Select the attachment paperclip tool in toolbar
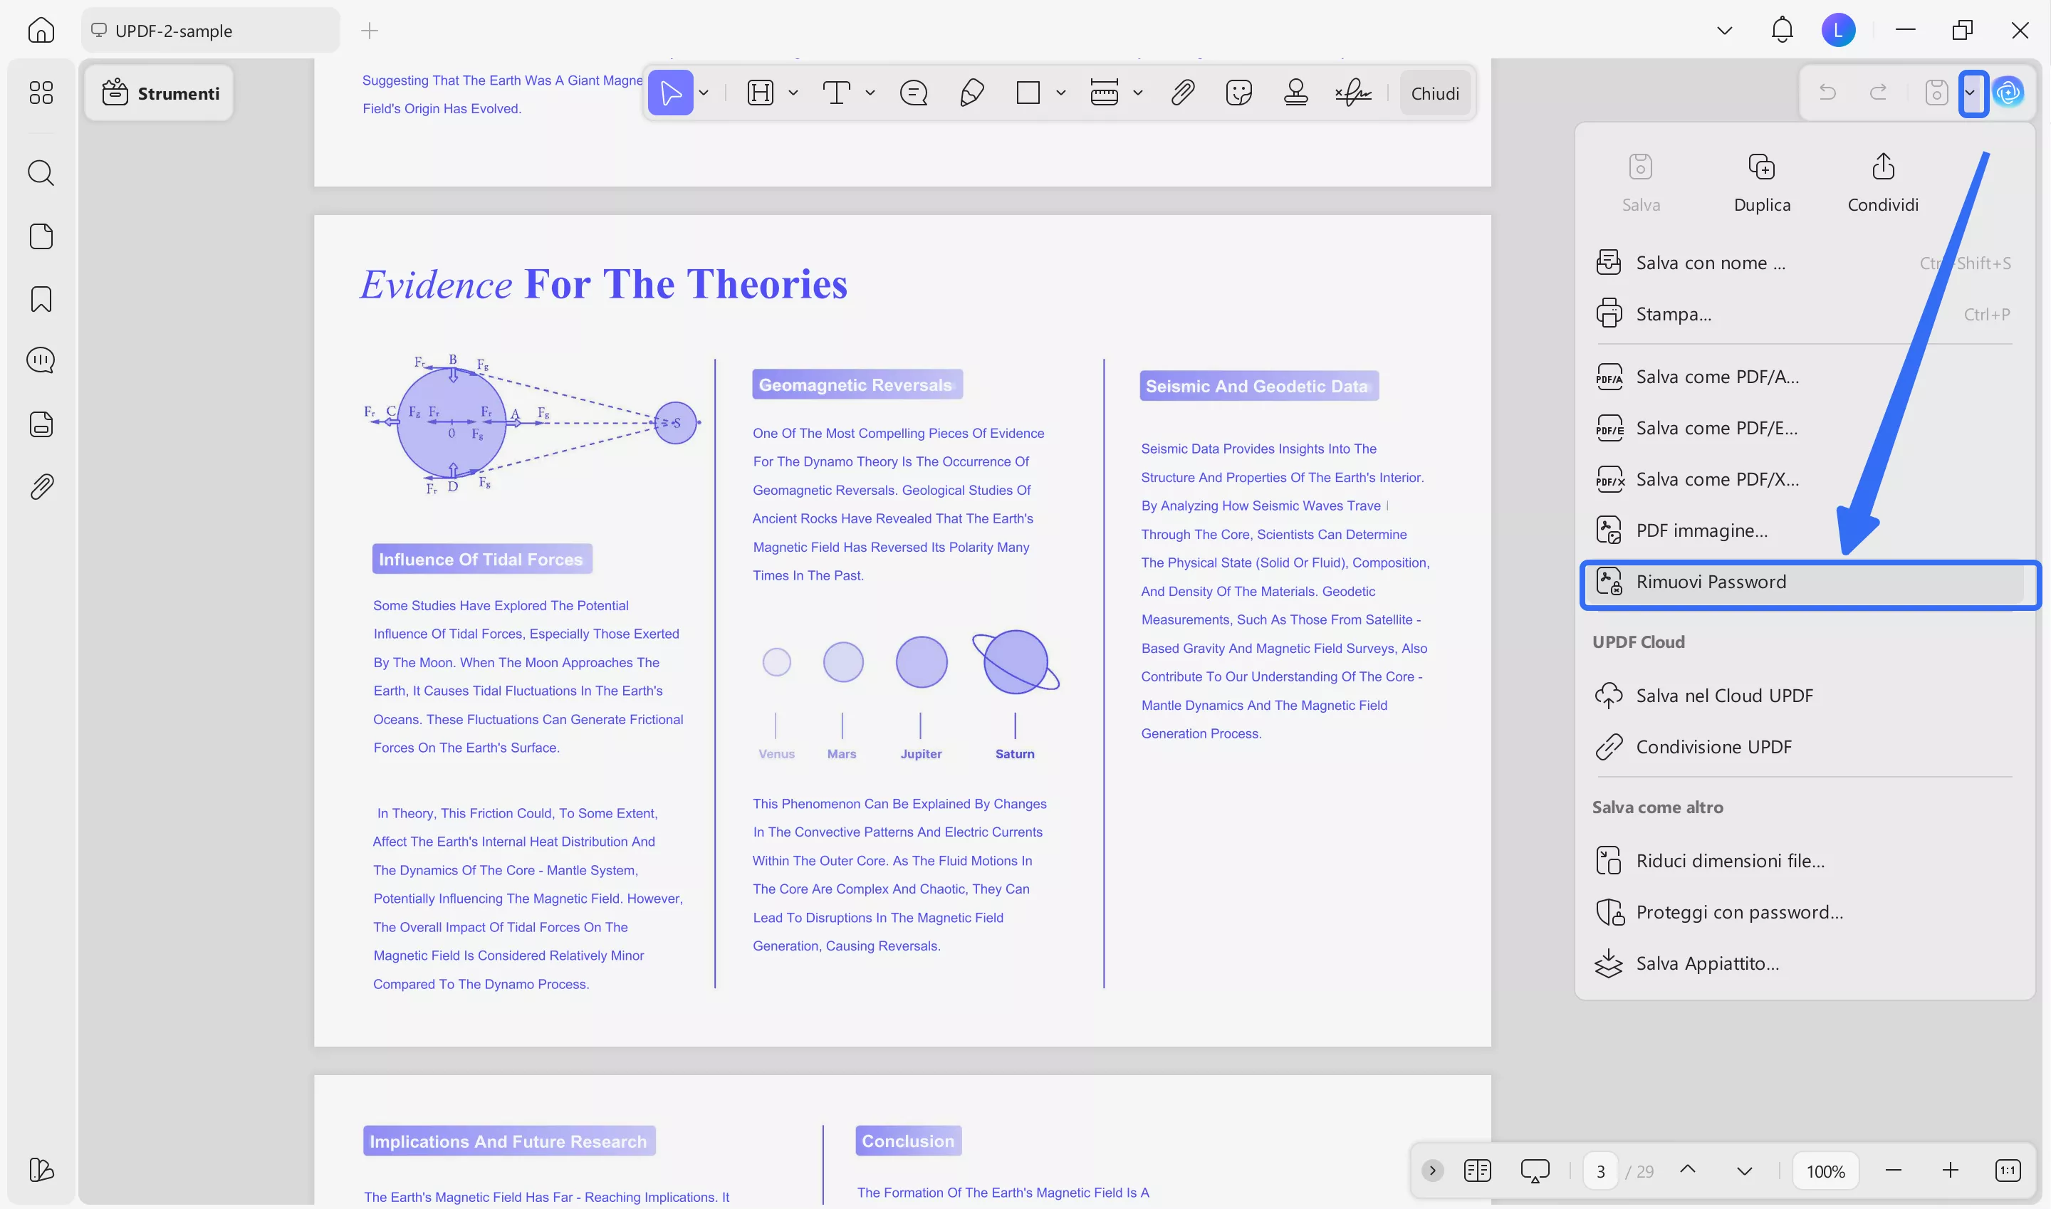The height and width of the screenshot is (1209, 2051). tap(1182, 93)
